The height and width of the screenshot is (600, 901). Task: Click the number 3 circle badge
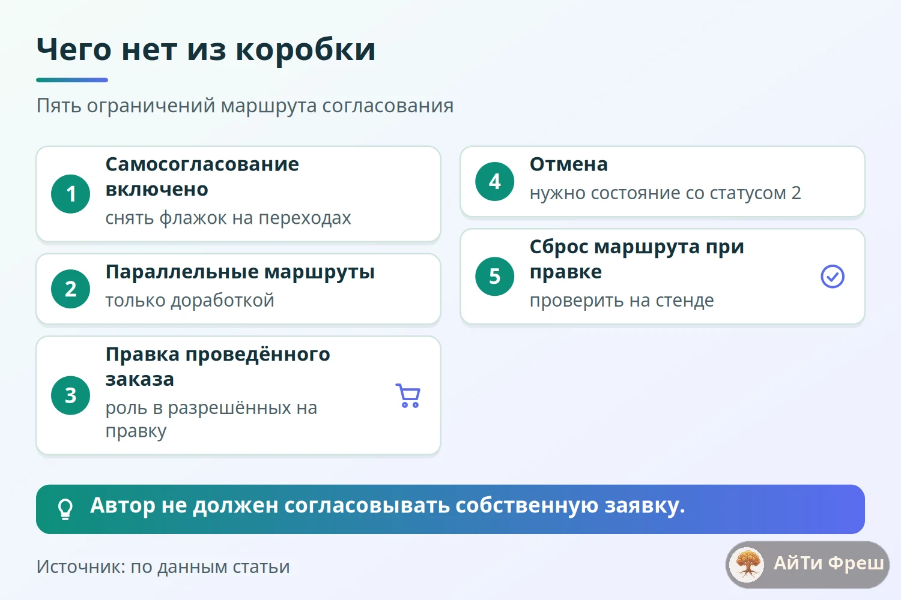(71, 395)
